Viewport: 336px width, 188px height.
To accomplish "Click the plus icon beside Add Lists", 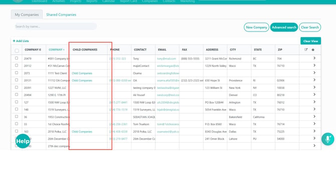I will 14,41.
